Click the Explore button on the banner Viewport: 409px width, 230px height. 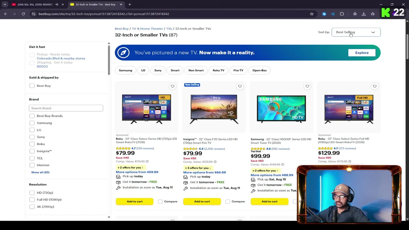(362, 53)
